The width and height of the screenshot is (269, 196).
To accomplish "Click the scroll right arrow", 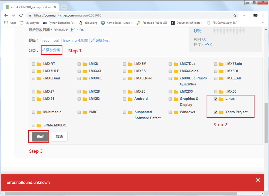I will (x=262, y=193).
